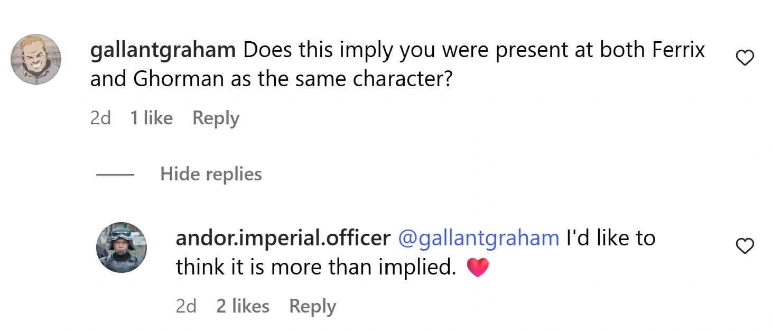This screenshot has height=330, width=772.
Task: Open gallantgraham's profile picture
Action: coord(36,59)
